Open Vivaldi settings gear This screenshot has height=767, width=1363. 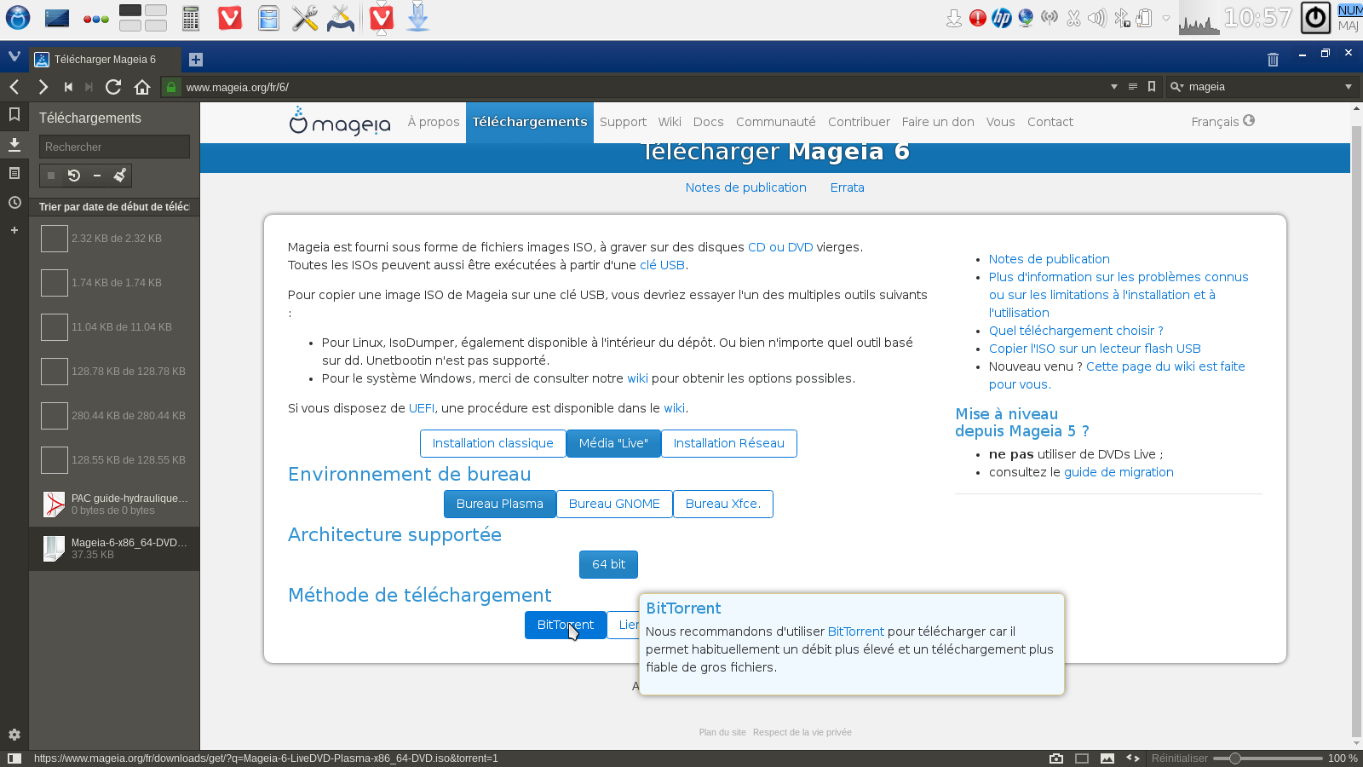coord(14,735)
